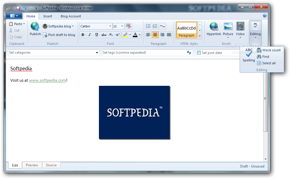Open Word count
The width and height of the screenshot is (290, 179).
click(269, 50)
